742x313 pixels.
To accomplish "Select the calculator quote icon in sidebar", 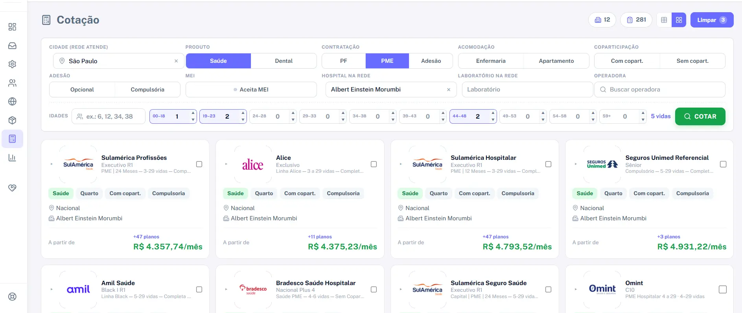I will [12, 139].
